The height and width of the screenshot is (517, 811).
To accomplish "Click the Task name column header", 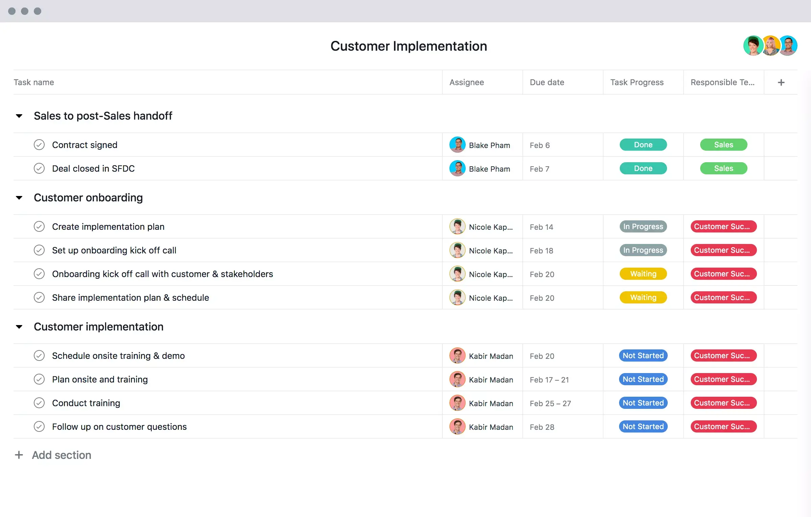I will (34, 82).
